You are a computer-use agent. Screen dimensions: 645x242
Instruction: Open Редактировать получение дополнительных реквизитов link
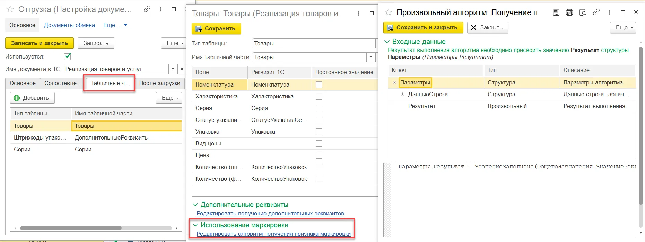(x=270, y=214)
